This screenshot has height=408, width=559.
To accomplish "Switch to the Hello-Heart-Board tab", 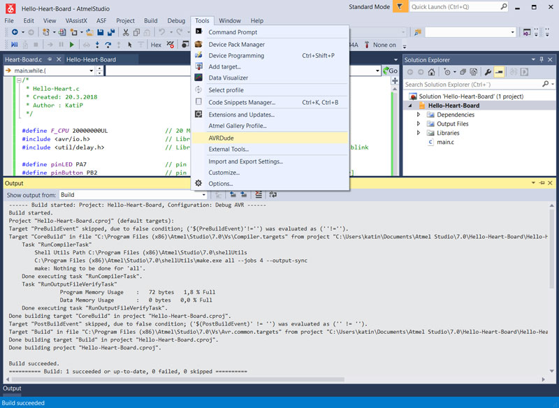I will pos(91,59).
